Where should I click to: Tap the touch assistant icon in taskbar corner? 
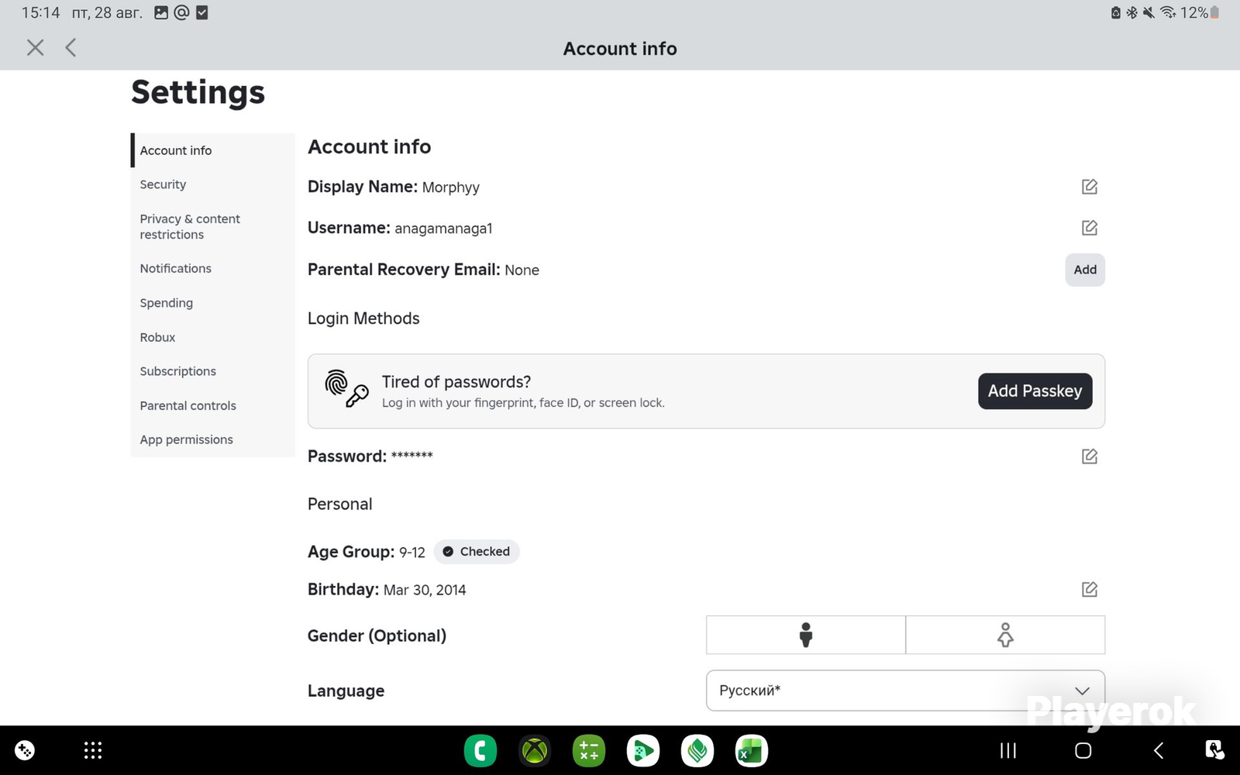click(1214, 749)
